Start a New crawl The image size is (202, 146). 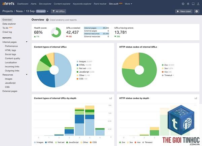184,11
